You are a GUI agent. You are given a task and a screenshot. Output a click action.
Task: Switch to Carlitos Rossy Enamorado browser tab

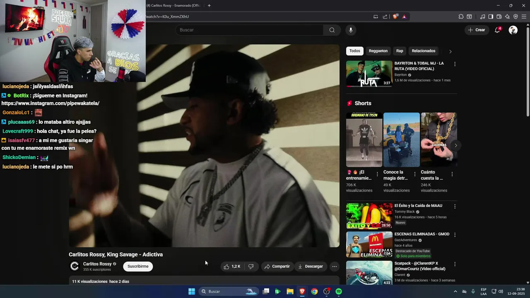click(x=173, y=5)
